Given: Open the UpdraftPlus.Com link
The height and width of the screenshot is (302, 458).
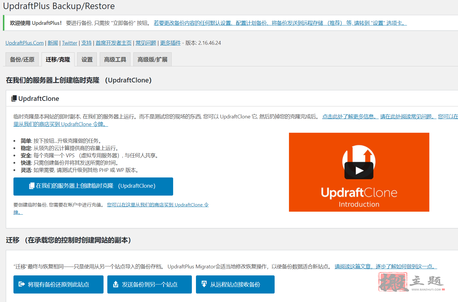Looking at the screenshot, I should (x=25, y=43).
